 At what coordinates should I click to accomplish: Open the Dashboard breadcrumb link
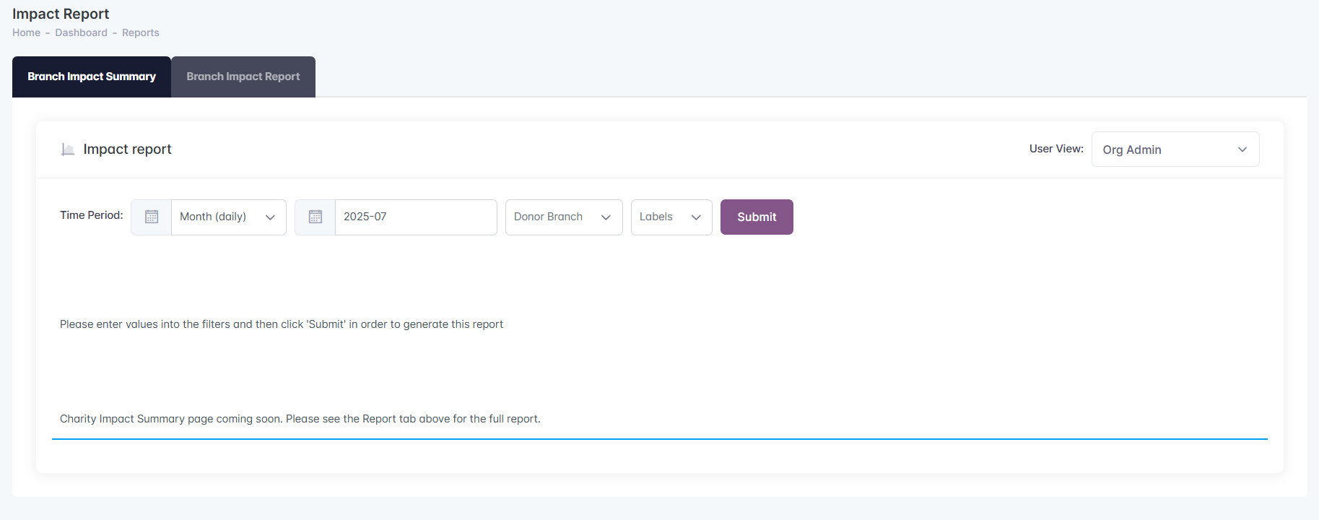click(81, 32)
